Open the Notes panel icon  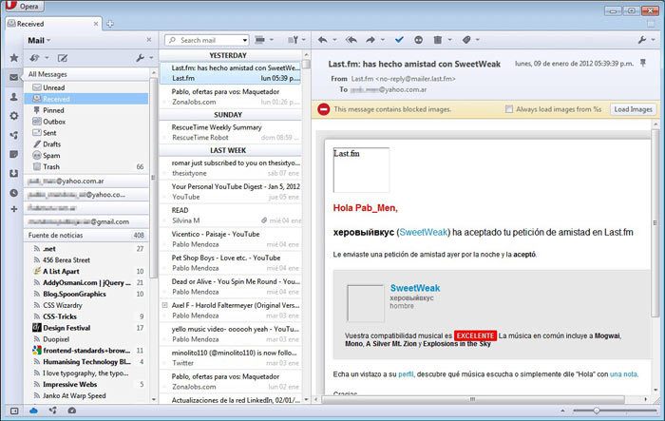pos(14,154)
